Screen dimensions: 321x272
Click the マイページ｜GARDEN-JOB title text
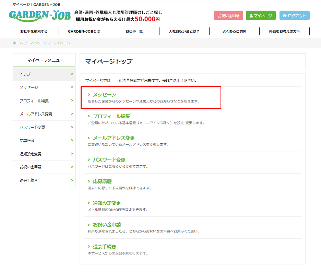point(36,5)
